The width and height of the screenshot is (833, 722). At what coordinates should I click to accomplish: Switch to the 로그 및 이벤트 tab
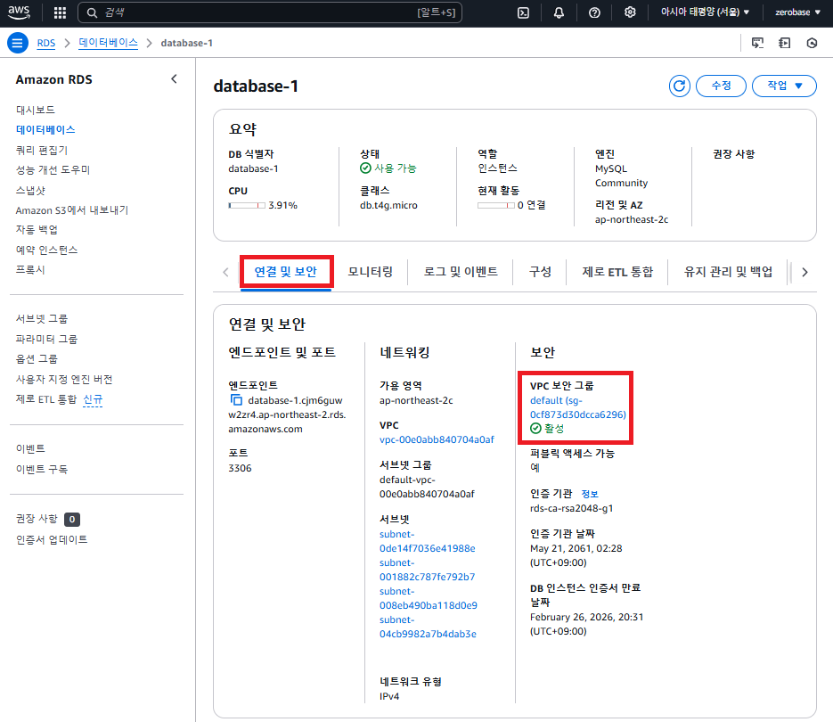click(461, 272)
